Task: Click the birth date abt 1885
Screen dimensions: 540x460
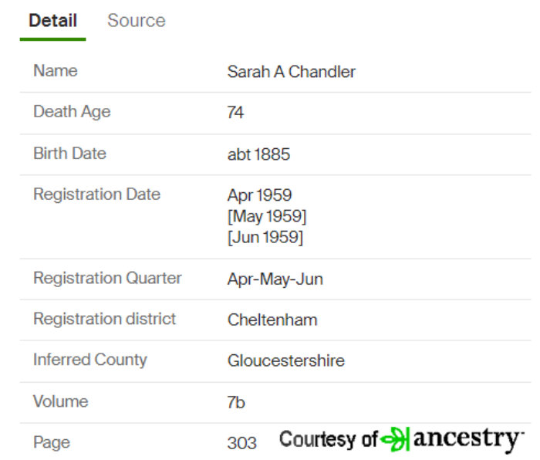Action: 258,154
